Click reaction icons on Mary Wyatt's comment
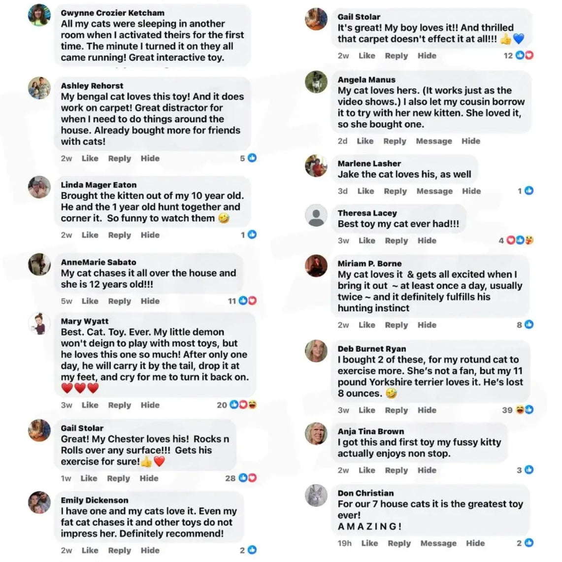This screenshot has width=562, height=562. pos(243,405)
